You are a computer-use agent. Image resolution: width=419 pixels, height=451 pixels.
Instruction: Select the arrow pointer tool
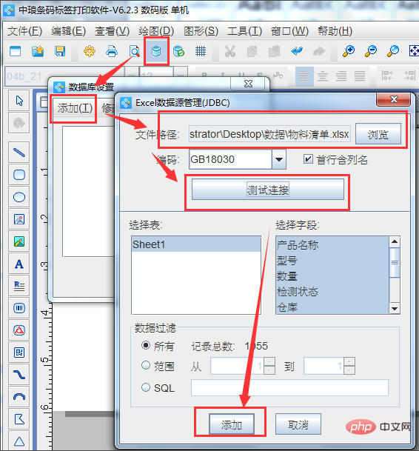(19, 101)
